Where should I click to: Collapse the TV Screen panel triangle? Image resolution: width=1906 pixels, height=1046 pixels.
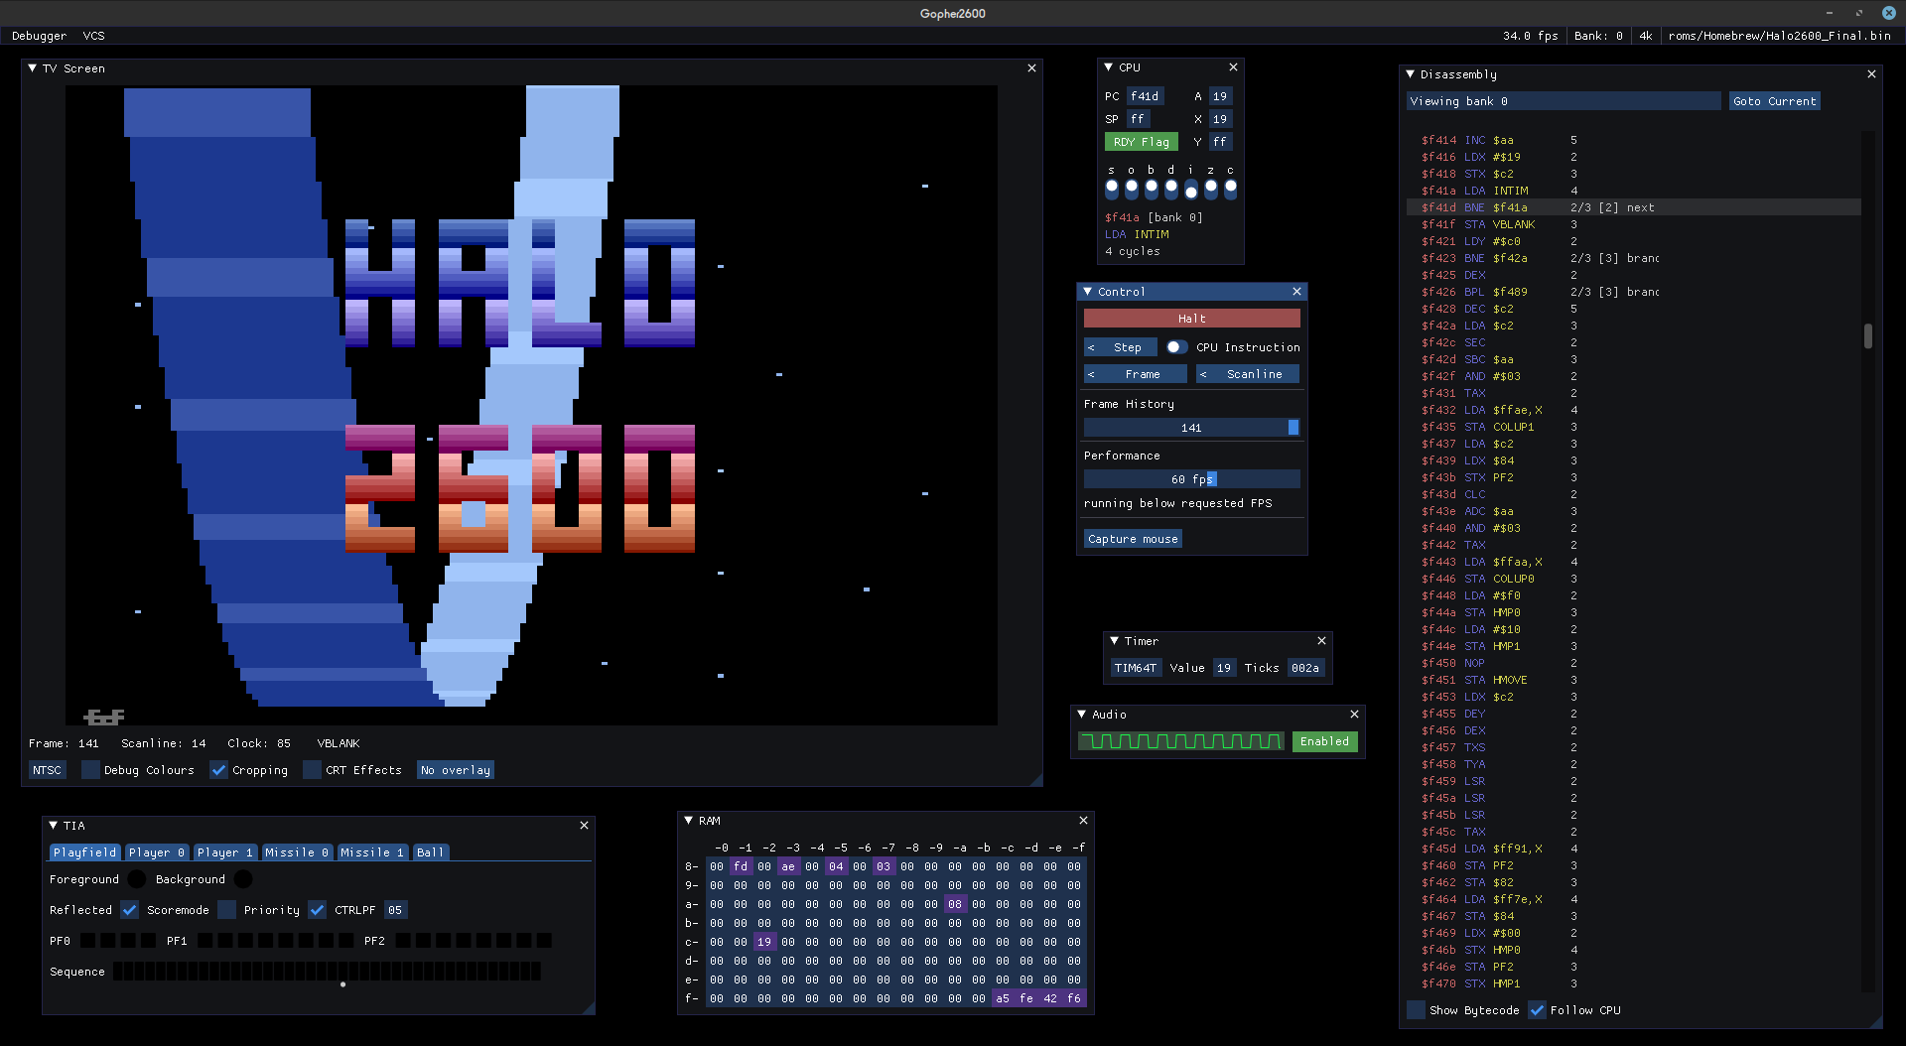pos(33,68)
